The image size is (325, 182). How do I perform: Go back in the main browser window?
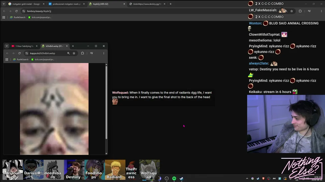coord(4,11)
